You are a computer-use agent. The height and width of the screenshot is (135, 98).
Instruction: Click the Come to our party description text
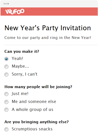pos(48,38)
